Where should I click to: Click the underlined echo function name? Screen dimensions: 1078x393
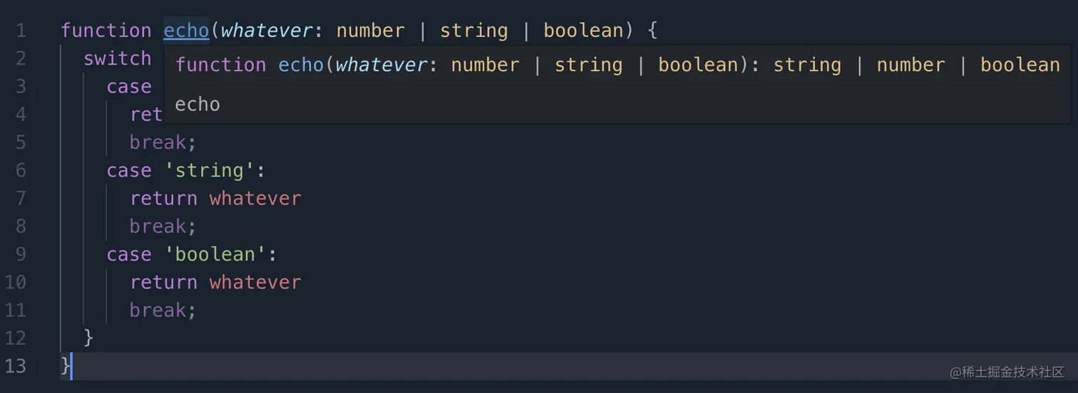coord(186,31)
